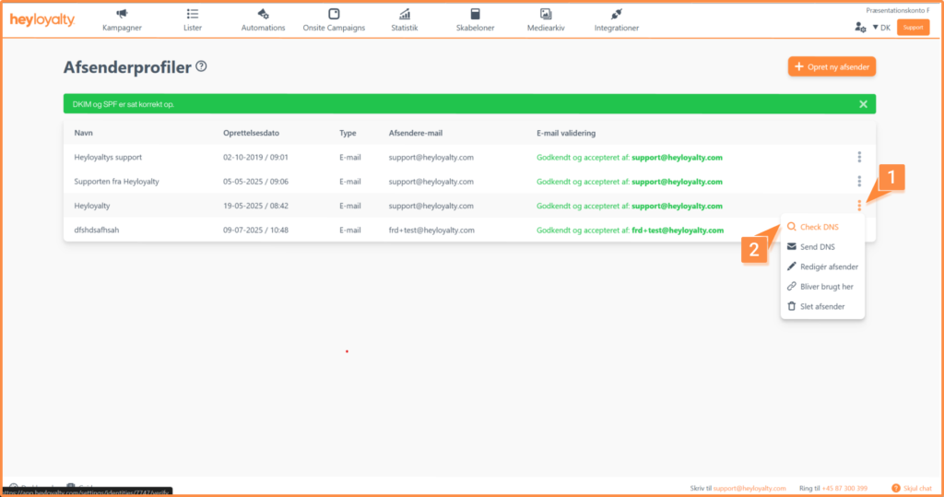Open the Onsite Campaigns icon
Image resolution: width=944 pixels, height=497 pixels.
point(334,15)
